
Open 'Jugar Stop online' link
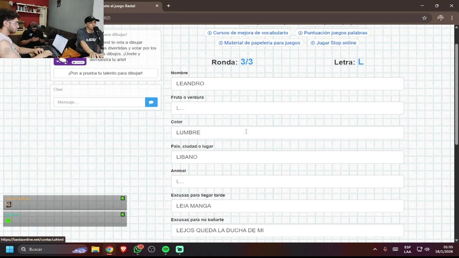[x=333, y=43]
